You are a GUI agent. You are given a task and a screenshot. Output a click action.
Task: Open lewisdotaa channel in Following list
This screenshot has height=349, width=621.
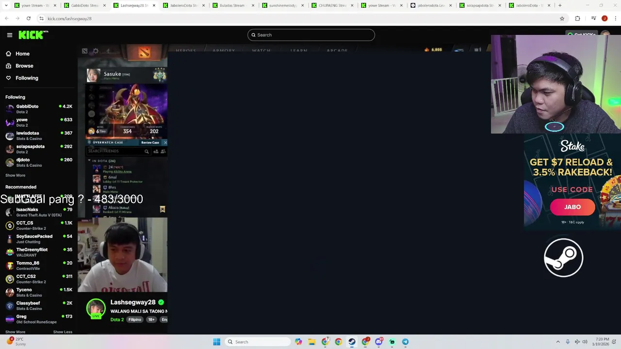39,136
